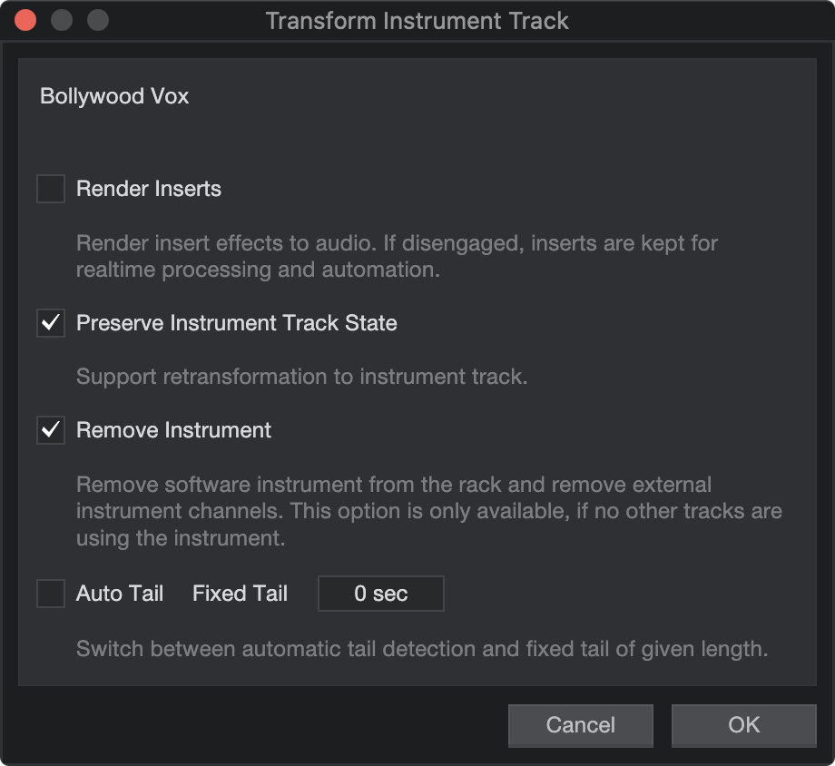Cancel the Transform Instrument Track dialog

tap(581, 725)
